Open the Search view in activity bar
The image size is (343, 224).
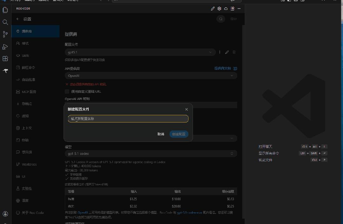tap(5, 22)
